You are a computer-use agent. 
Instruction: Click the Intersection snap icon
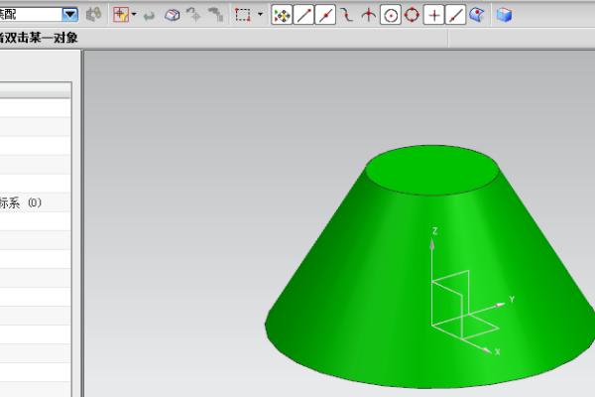[x=368, y=15]
